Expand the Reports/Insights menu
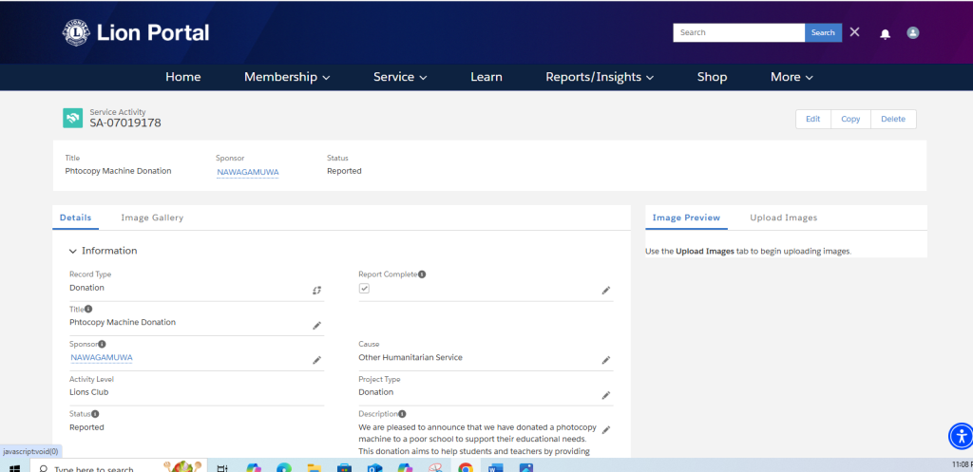 600,77
